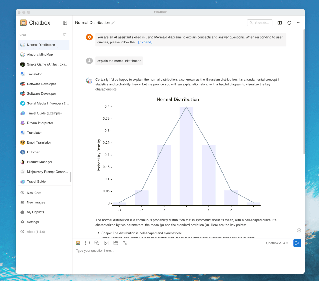Select the Algebra MindMap conversation
This screenshot has height=281, width=319.
[x=40, y=54]
